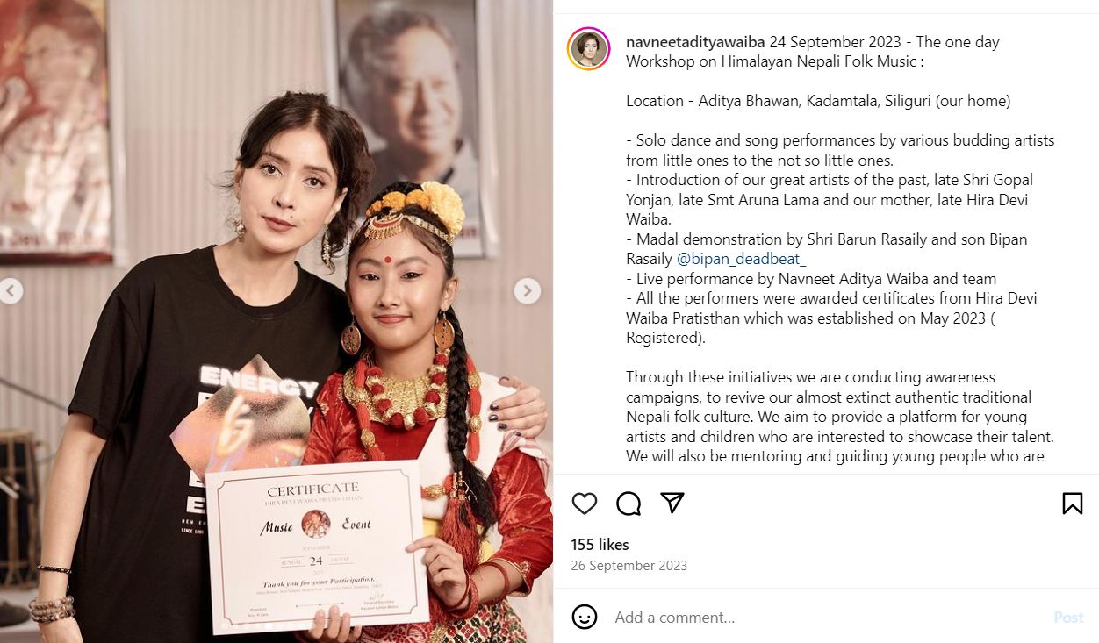Open navneetadityawaiba username link
Image resolution: width=1099 pixels, height=643 pixels.
click(x=695, y=42)
